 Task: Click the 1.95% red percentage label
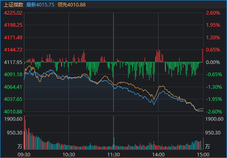coord(213,25)
